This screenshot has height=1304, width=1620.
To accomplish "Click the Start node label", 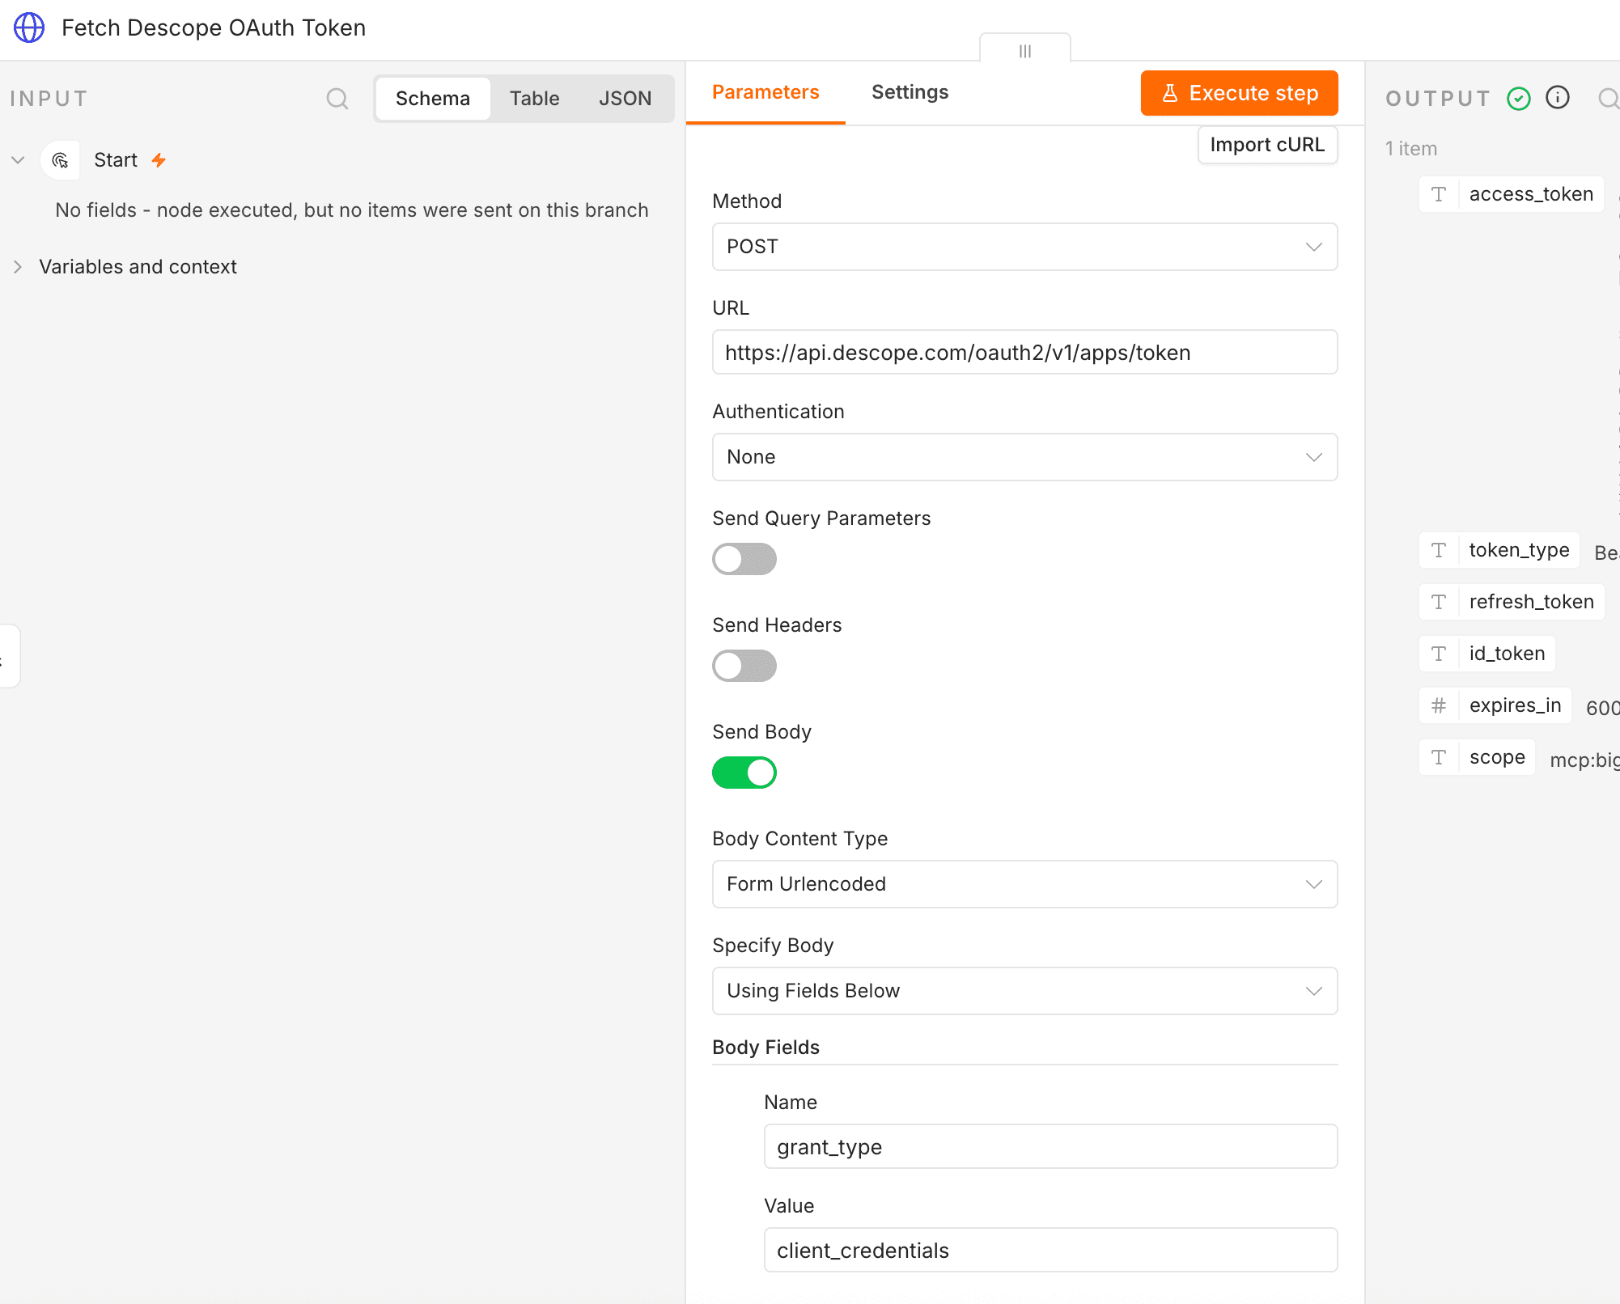I will point(116,160).
